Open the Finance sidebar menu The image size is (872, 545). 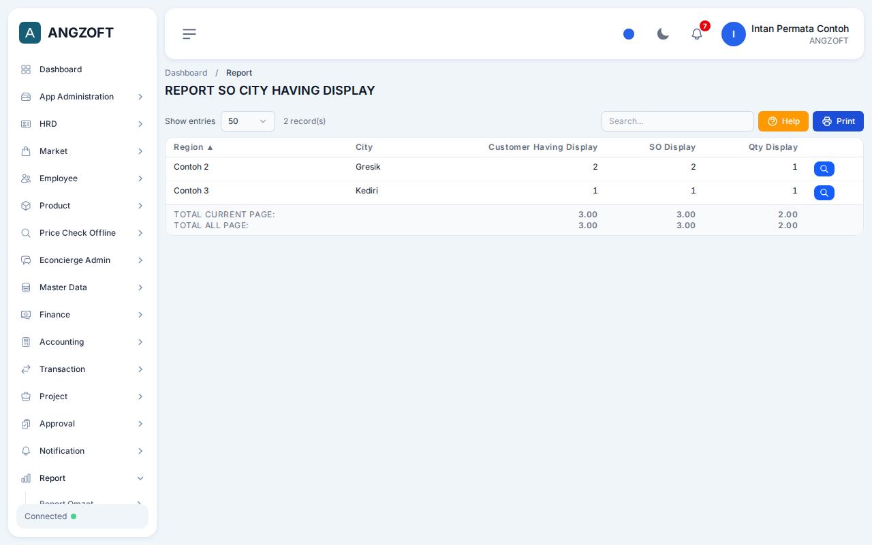[x=82, y=315]
